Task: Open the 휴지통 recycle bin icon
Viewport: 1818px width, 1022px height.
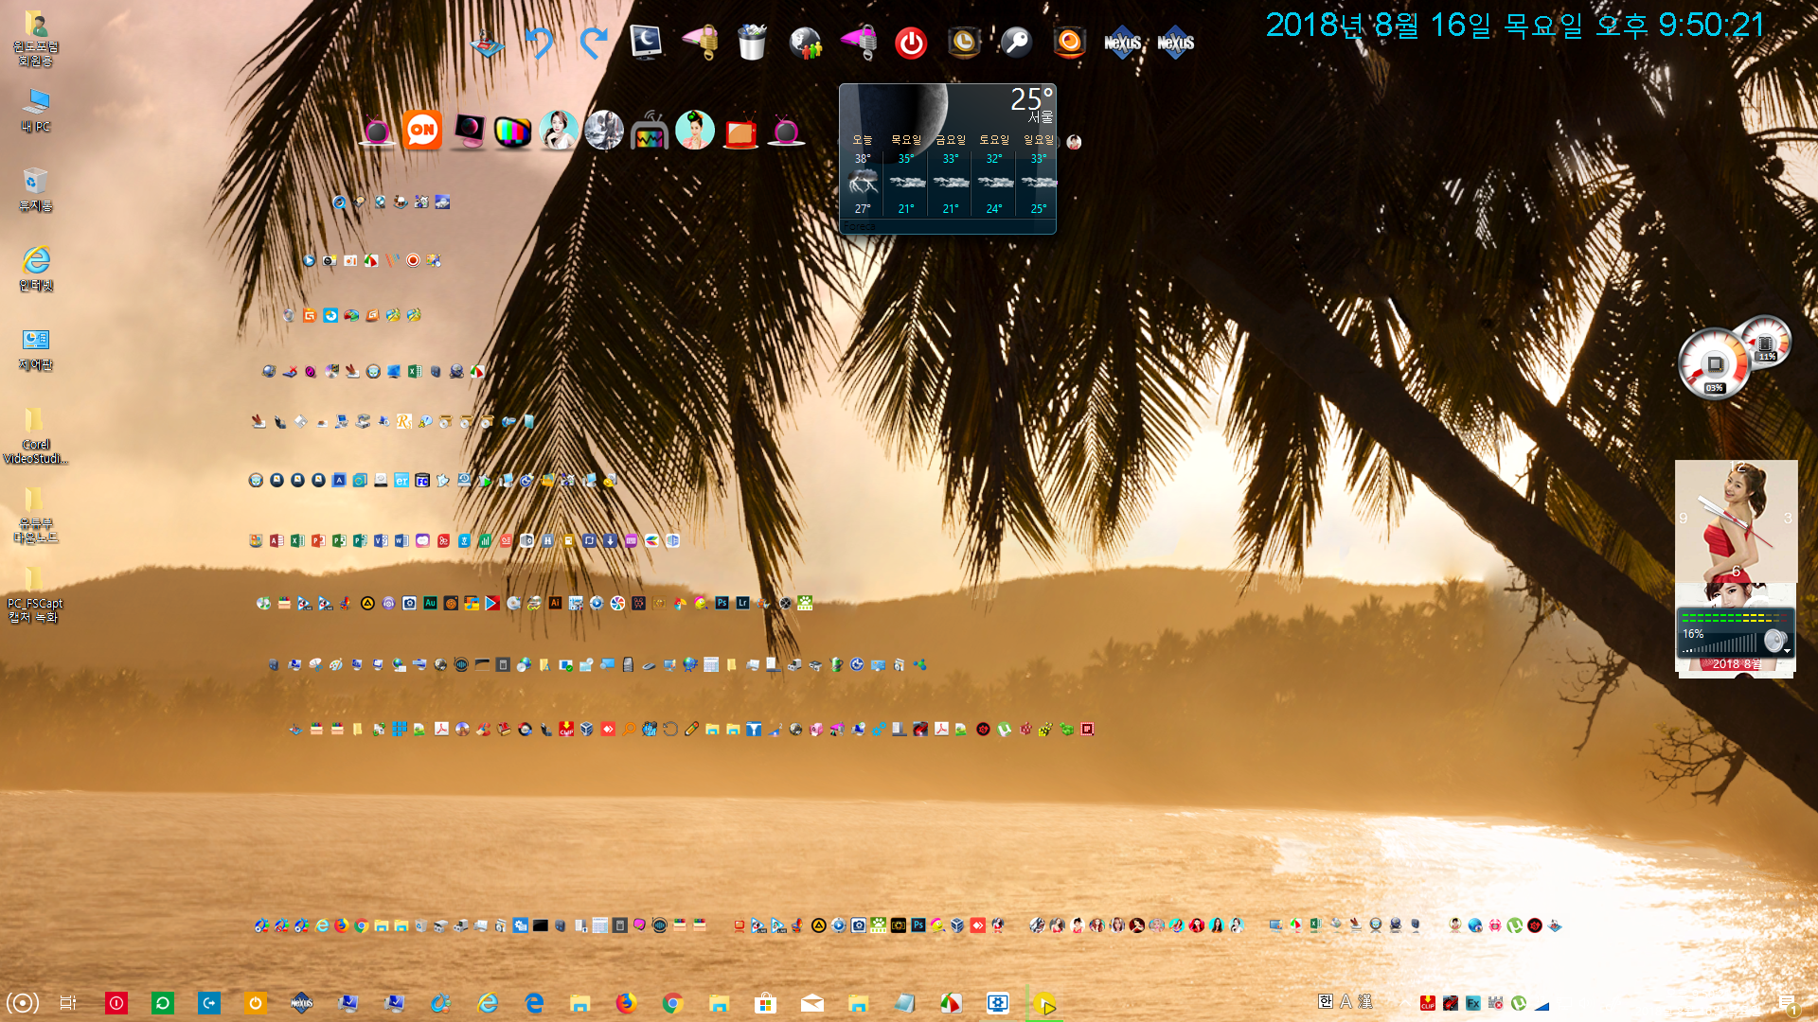Action: click(x=36, y=189)
